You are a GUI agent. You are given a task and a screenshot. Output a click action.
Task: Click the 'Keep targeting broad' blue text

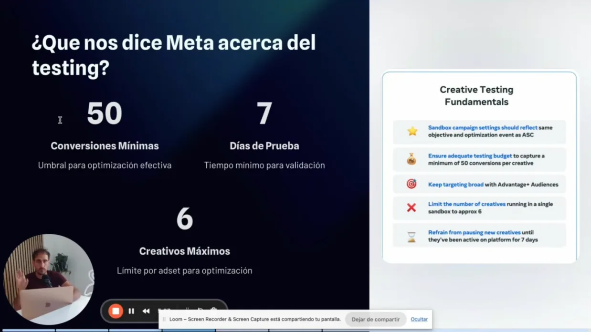pyautogui.click(x=456, y=185)
